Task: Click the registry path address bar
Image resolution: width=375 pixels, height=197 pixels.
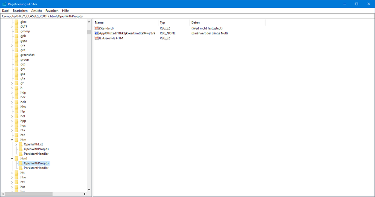Action: [187, 16]
